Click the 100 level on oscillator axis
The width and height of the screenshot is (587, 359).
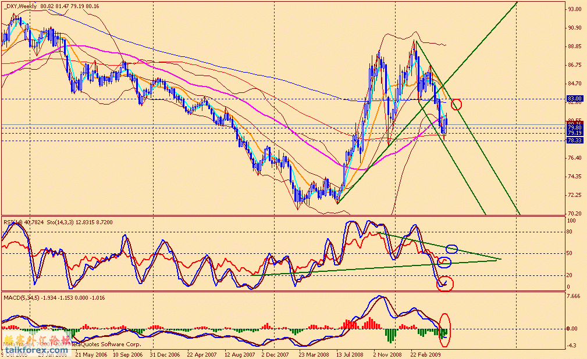(571, 221)
